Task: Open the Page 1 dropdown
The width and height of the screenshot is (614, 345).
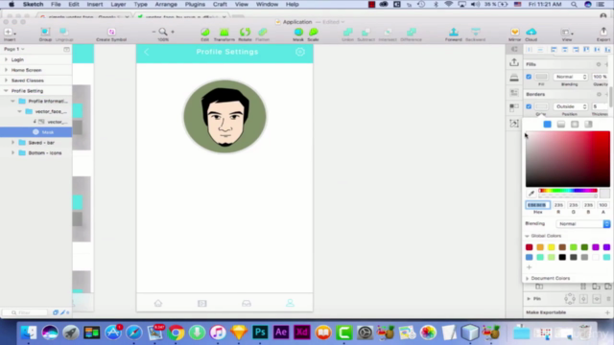Action: 14,49
